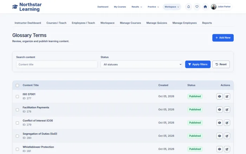Tick the ISO 37001 row checkbox
The height and width of the screenshot is (154, 246).
(x=18, y=97)
